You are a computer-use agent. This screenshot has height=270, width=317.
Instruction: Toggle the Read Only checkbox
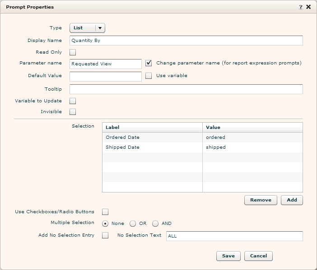pos(73,52)
